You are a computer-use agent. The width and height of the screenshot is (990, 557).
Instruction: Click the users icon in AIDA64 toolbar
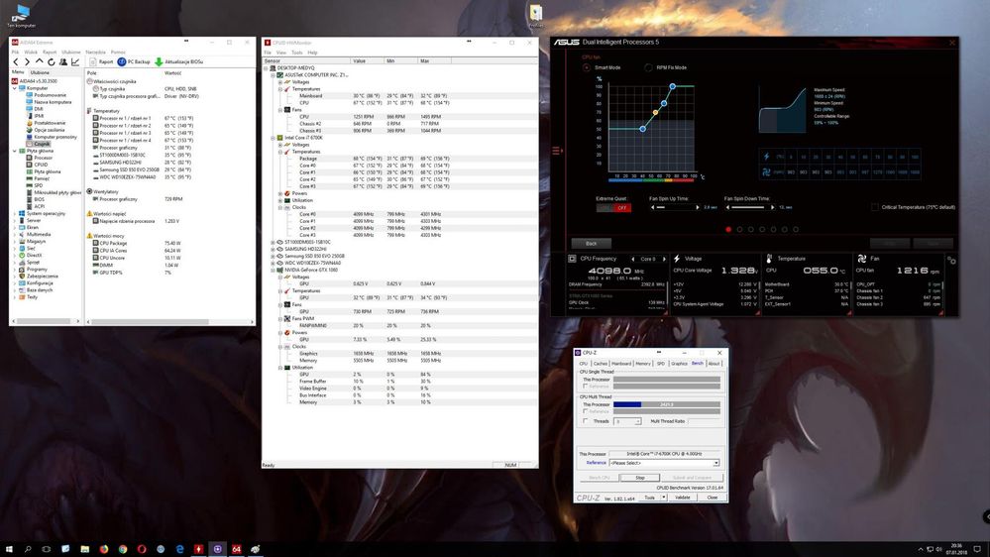click(x=63, y=61)
